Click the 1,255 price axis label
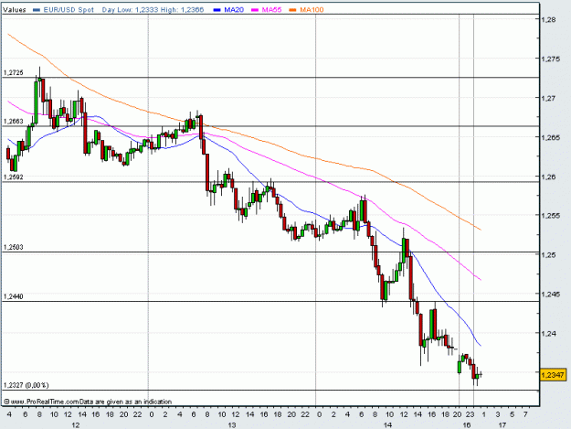The width and height of the screenshot is (571, 429). click(551, 215)
